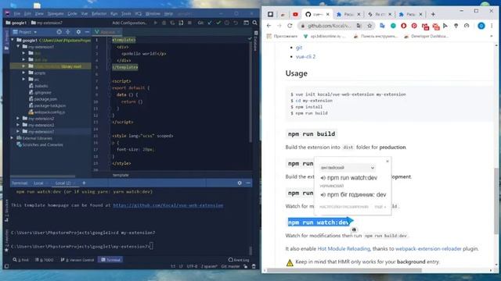
Task: Click the Debug bug icon in PhpStorm toolbar
Action: (164, 23)
